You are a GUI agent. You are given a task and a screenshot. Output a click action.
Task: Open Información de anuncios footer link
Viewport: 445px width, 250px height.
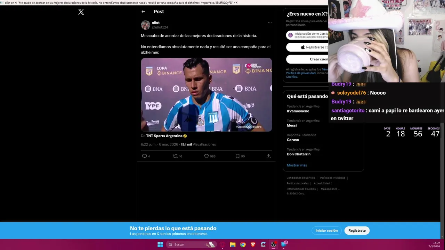[x=301, y=189]
